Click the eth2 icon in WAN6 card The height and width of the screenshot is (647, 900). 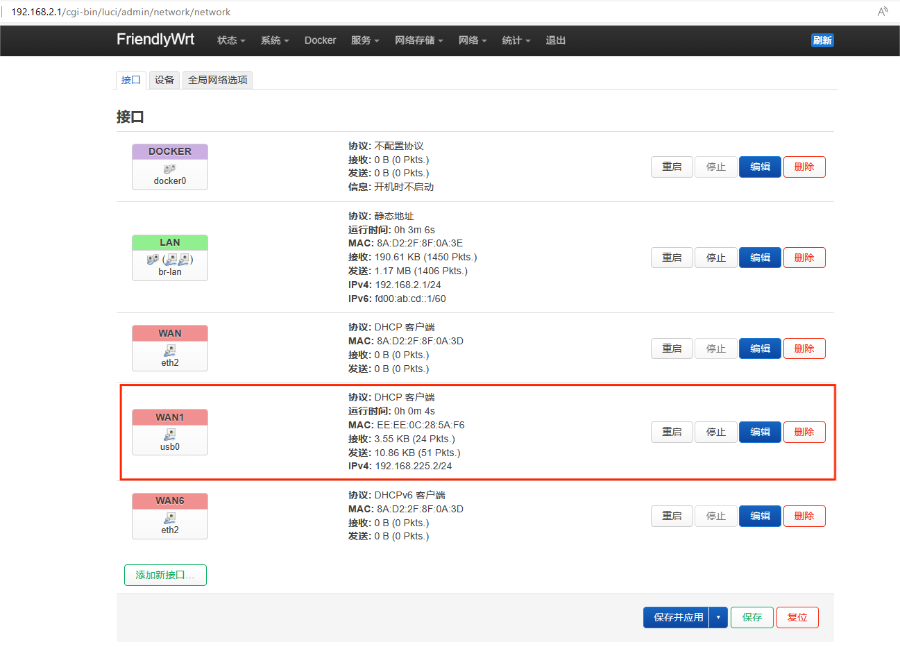(170, 519)
